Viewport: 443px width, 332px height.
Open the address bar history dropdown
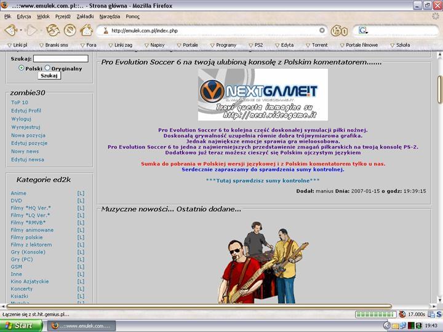[322, 30]
